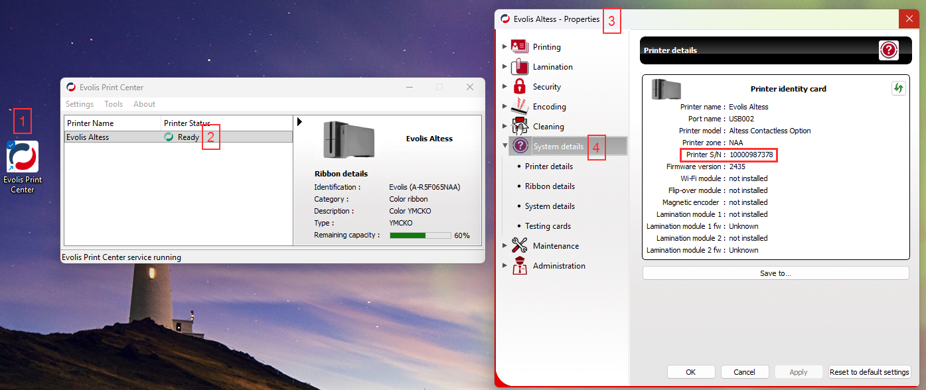Viewport: 926px width, 390px height.
Task: Click ribbon identification Evolis (A-R5F065NAA)
Action: click(x=424, y=188)
